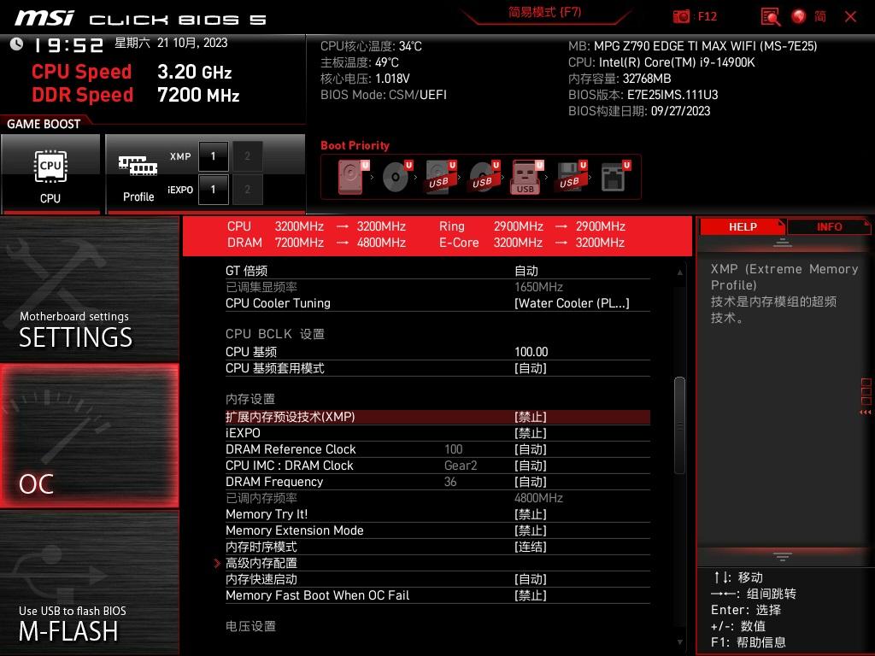Open the M-FLASH BIOS flash section
This screenshot has width=875, height=656.
[89, 583]
